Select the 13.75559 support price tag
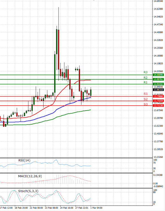This screenshot has width=165, height=211. coord(158,101)
